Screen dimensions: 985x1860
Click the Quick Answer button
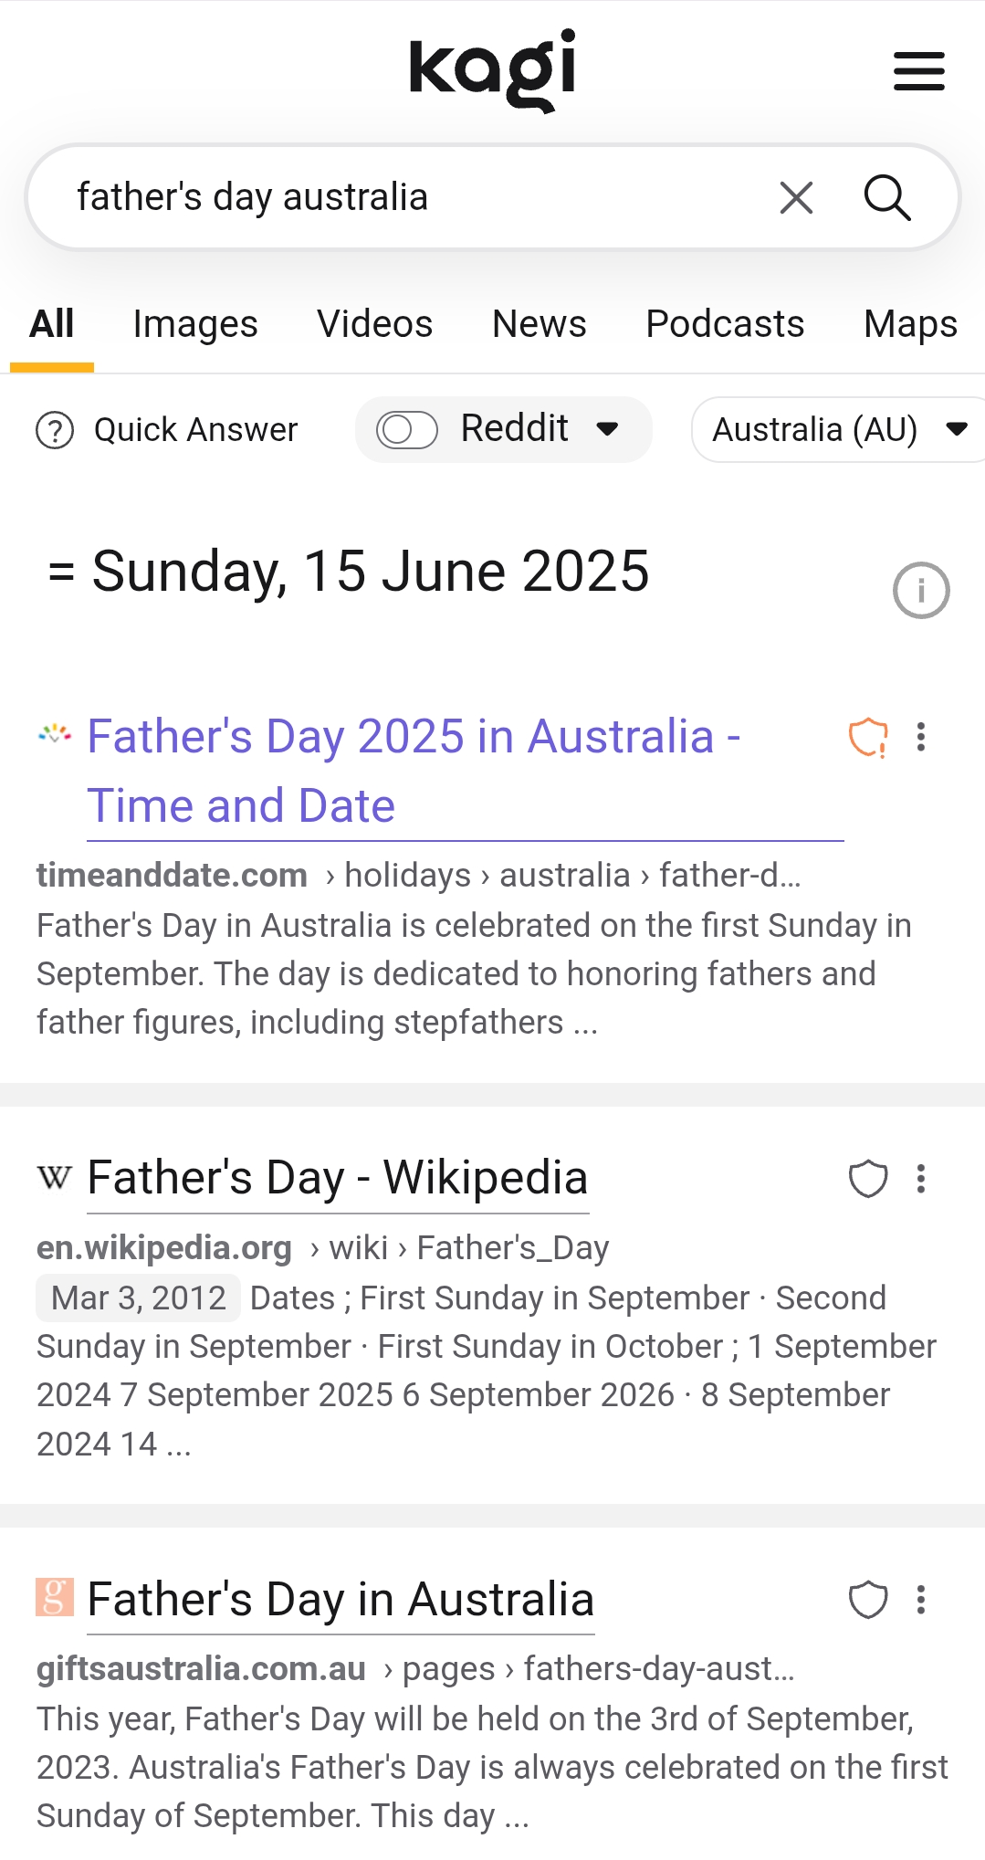pyautogui.click(x=168, y=430)
